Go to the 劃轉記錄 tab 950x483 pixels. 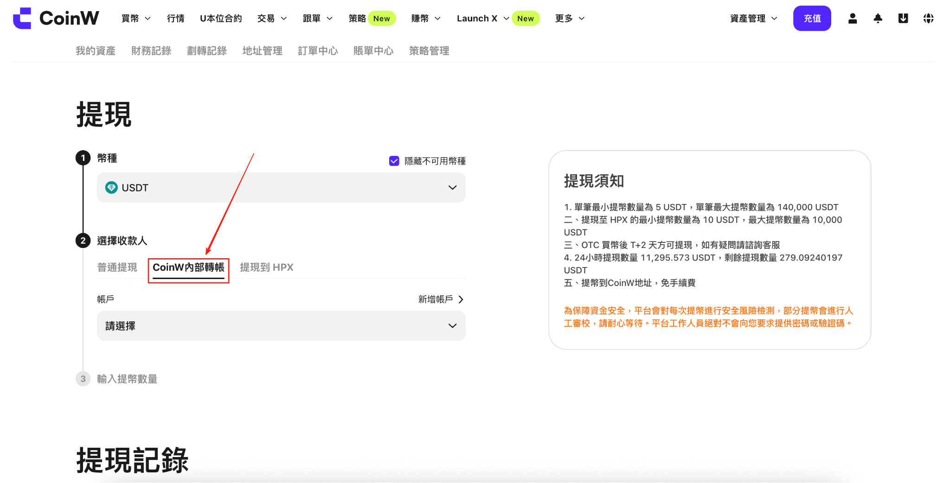[x=207, y=51]
